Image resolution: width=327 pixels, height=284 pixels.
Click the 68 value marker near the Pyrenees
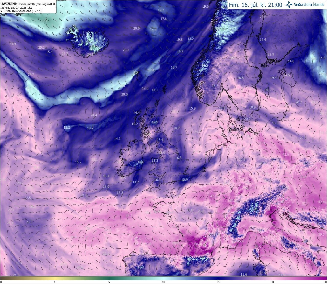click(196, 244)
